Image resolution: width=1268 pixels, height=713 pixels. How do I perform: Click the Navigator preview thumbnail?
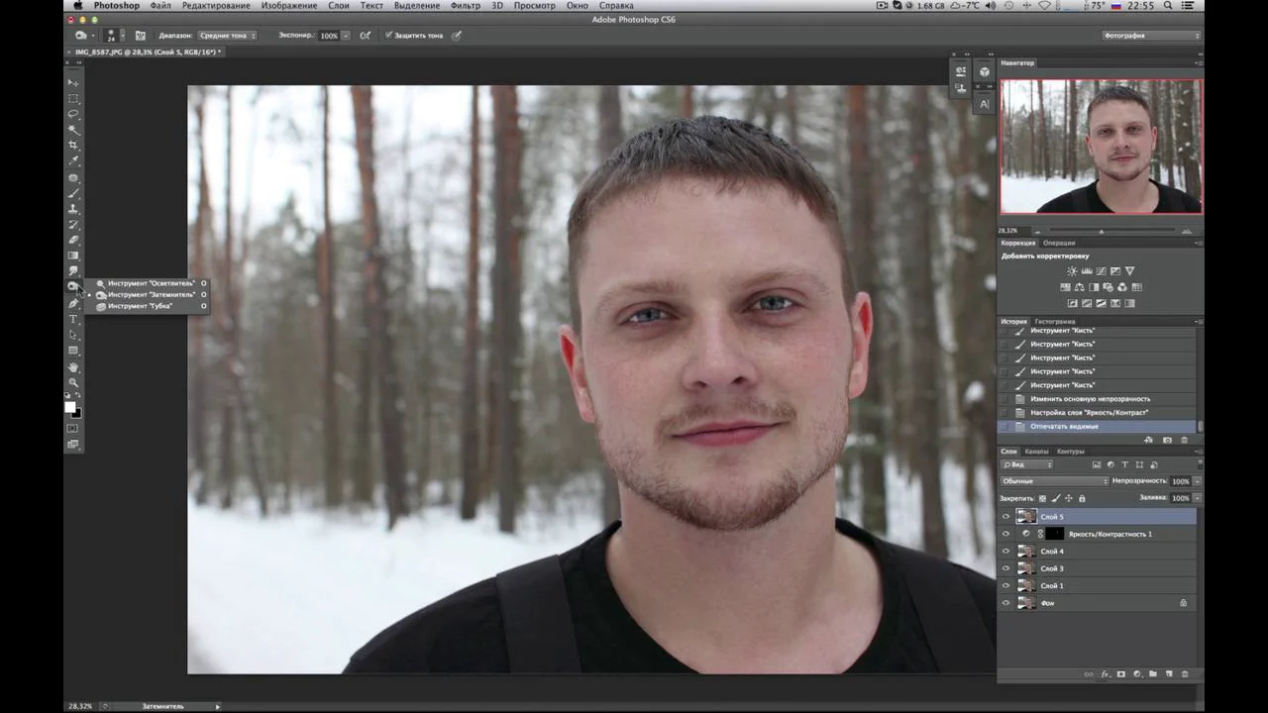[x=1101, y=147]
